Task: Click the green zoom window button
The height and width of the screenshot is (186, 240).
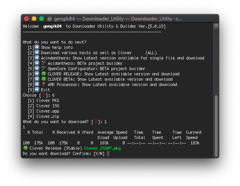Action: point(42,19)
